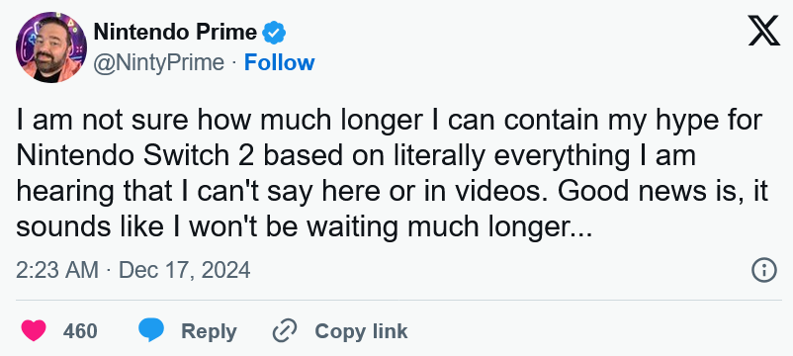
Task: Open the @NintyPrime handle link
Action: (x=159, y=63)
